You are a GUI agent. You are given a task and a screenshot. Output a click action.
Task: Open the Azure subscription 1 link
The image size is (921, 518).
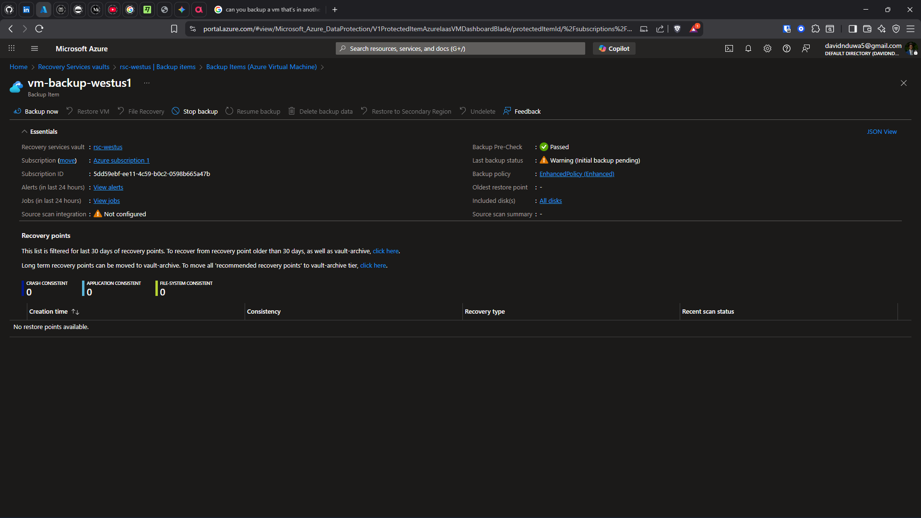coord(121,160)
